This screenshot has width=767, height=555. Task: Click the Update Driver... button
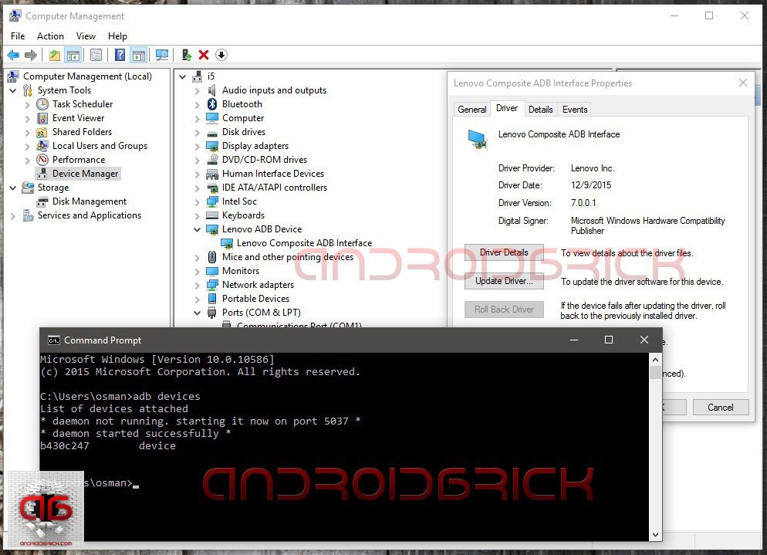[504, 281]
